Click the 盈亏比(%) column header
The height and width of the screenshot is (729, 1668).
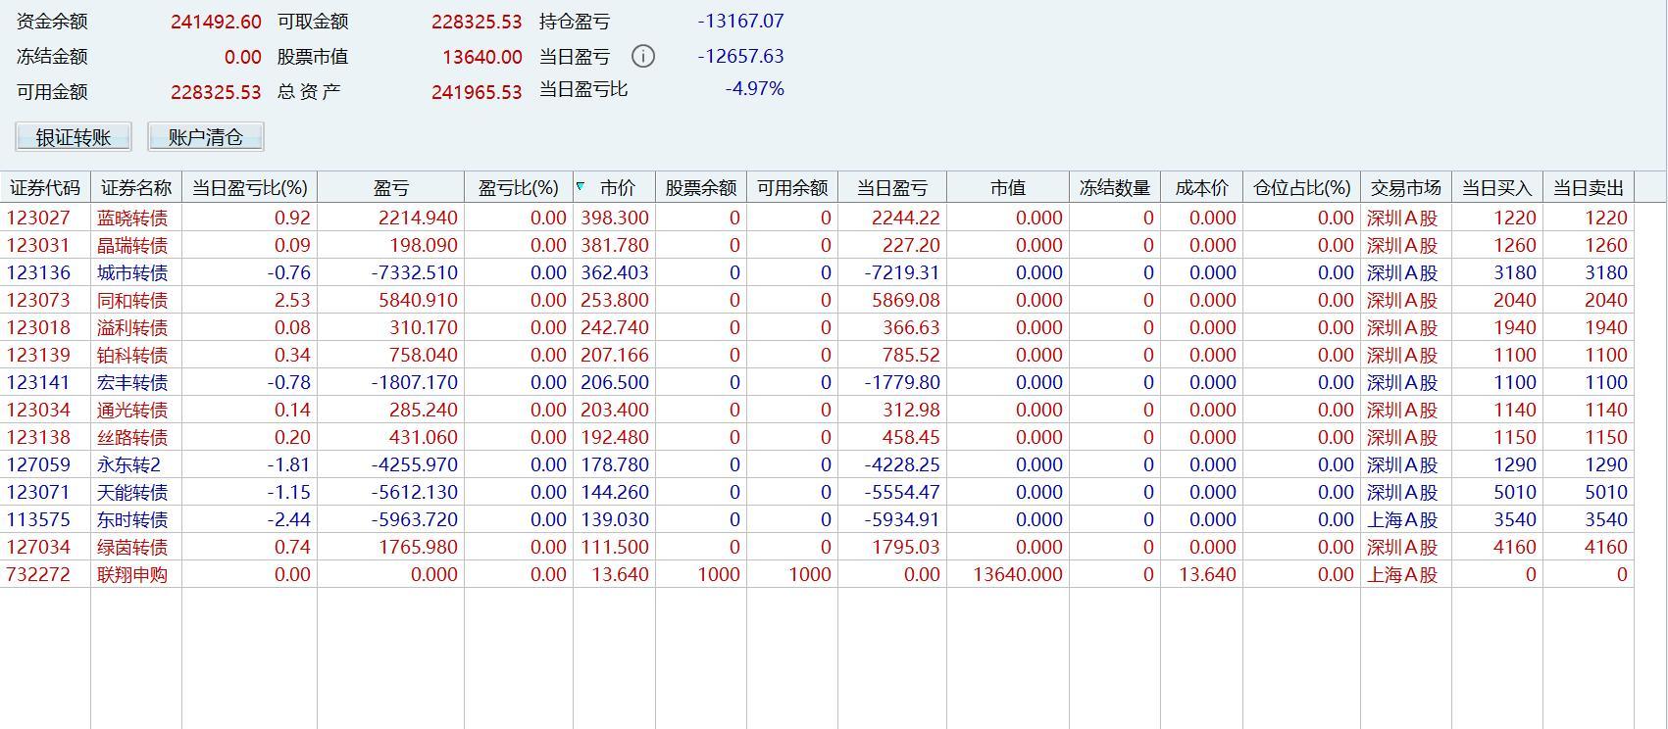pyautogui.click(x=519, y=187)
